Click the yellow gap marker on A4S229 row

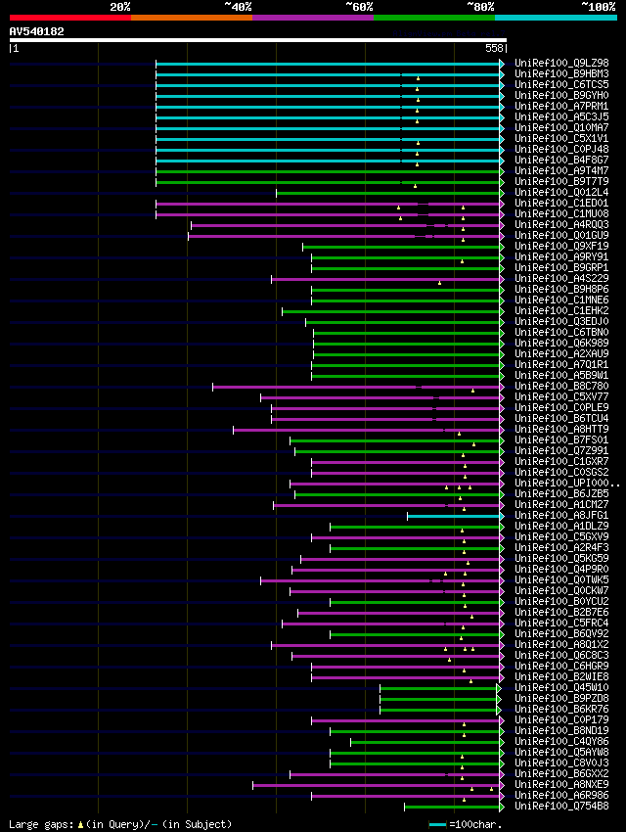tap(439, 283)
